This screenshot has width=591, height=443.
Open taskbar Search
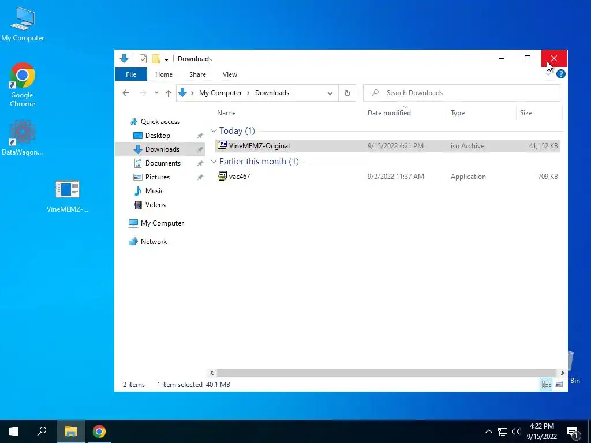coord(42,431)
